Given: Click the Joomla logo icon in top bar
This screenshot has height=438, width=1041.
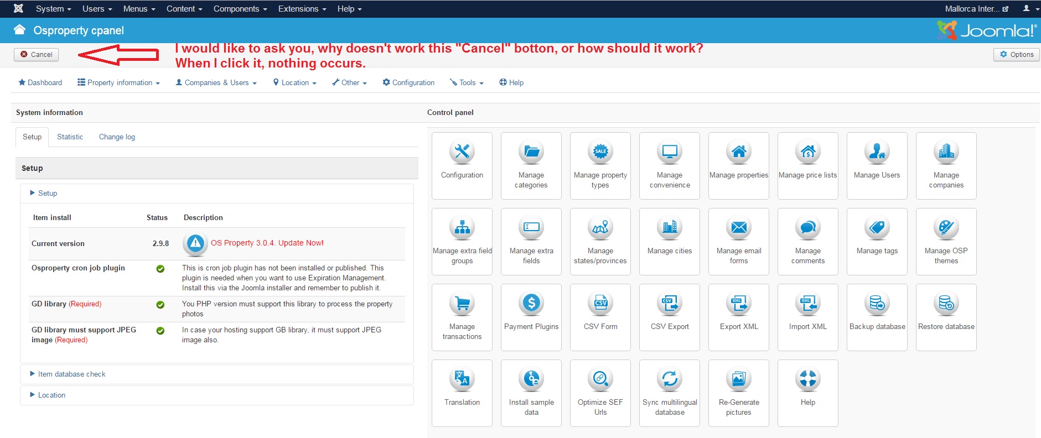Looking at the screenshot, I should [x=18, y=8].
